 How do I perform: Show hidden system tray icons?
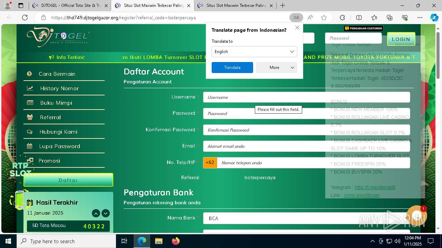pos(372,241)
